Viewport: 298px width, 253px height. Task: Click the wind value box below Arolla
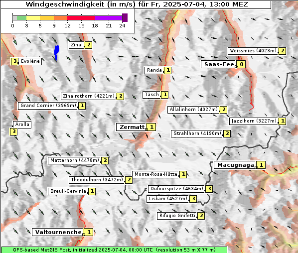(13, 131)
